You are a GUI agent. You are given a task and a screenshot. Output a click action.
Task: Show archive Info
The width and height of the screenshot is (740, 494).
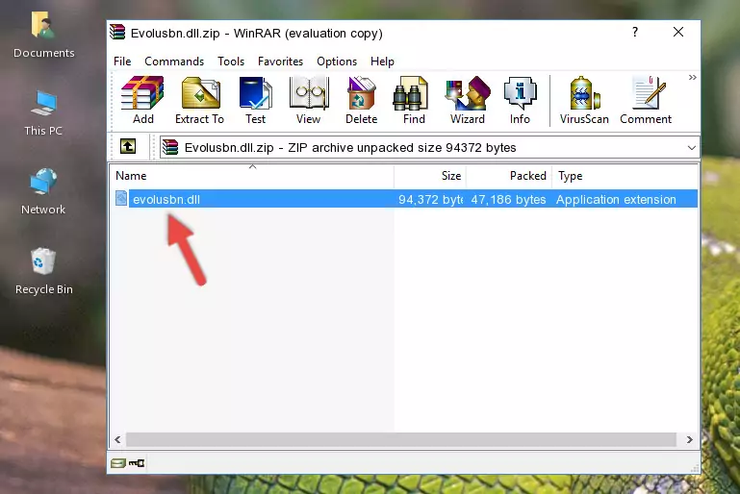[x=520, y=100]
